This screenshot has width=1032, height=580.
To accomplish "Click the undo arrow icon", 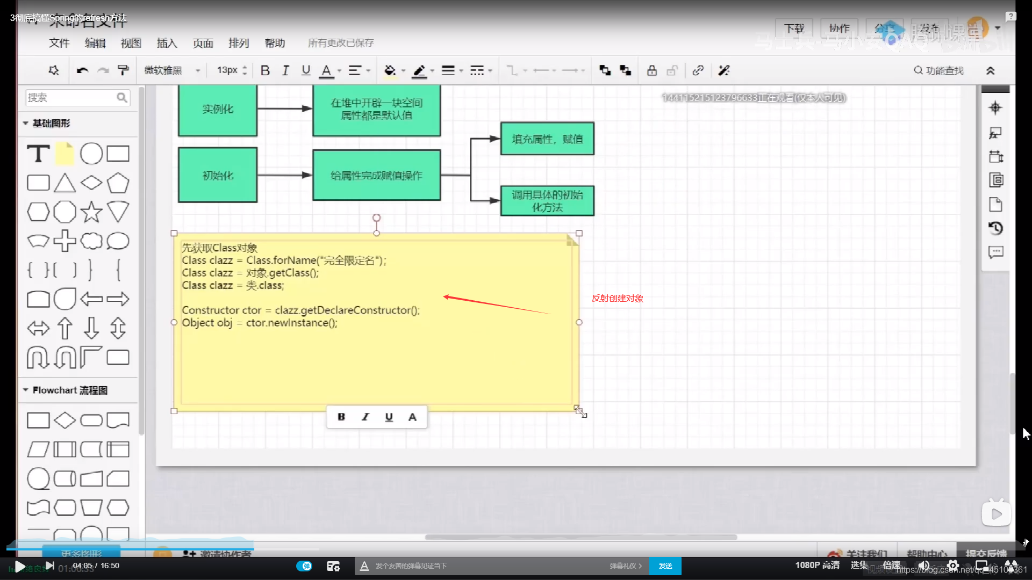I will coord(82,70).
